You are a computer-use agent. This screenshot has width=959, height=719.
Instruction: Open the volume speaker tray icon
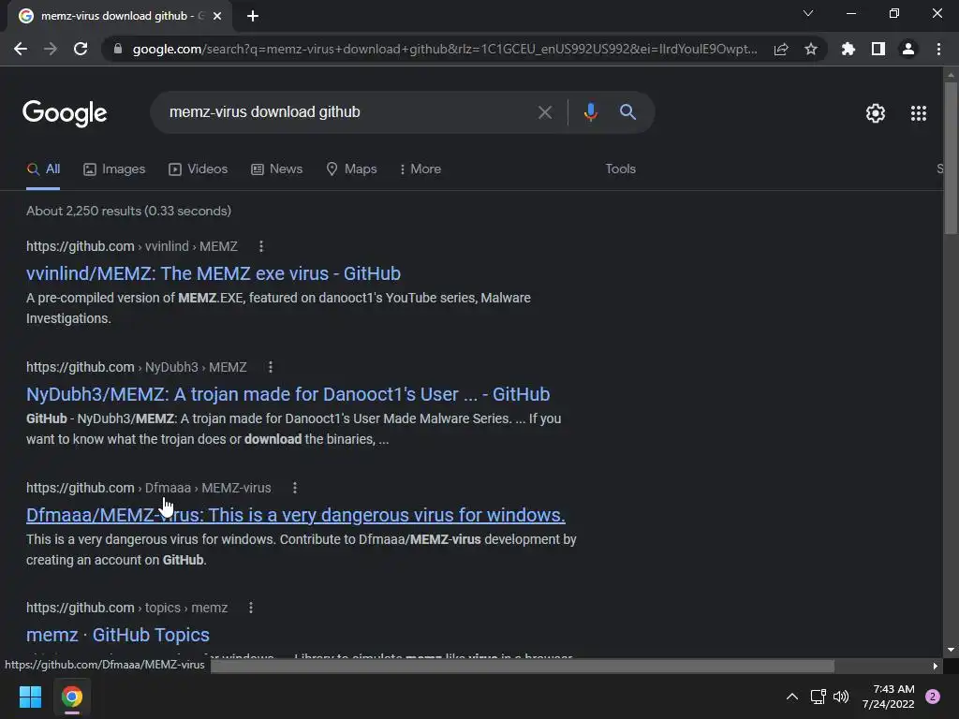[x=841, y=697]
